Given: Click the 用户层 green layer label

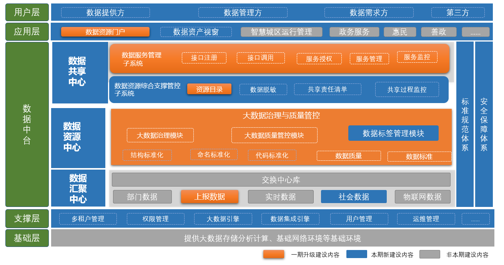Looking at the screenshot, I should (x=27, y=12).
